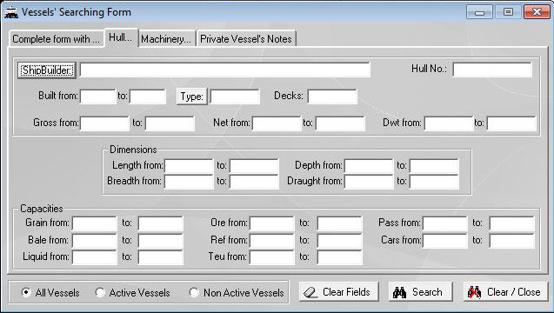Open the Private Vessel's Notes tab
This screenshot has width=554, height=313.
click(246, 39)
